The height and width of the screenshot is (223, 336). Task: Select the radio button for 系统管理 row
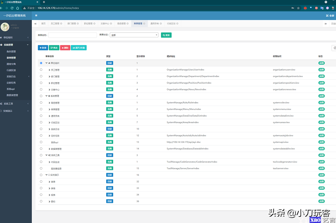pos(41,96)
